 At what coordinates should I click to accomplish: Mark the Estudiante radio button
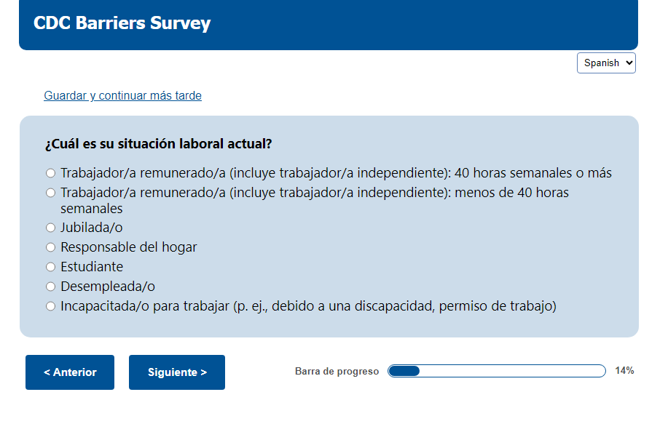pyautogui.click(x=50, y=267)
